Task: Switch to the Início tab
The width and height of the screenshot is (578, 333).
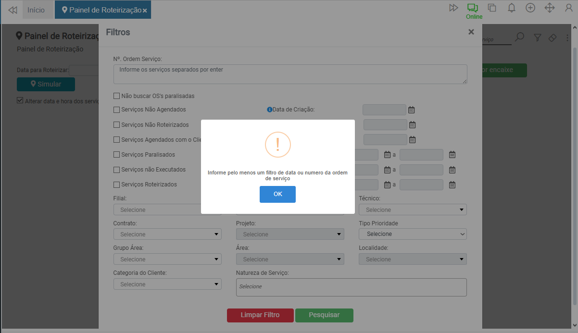Action: pos(36,10)
